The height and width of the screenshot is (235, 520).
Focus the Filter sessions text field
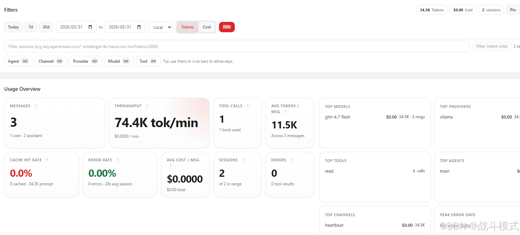(x=236, y=46)
